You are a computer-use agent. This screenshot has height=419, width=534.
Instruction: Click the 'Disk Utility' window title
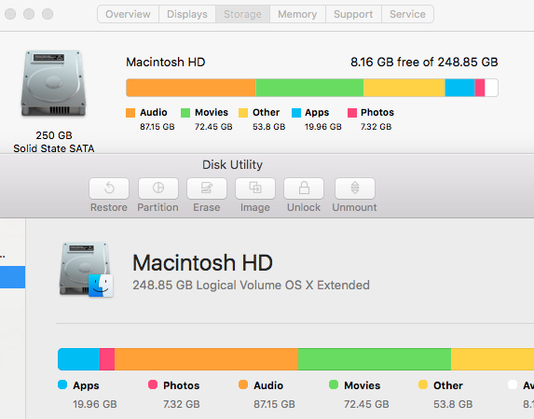click(233, 164)
